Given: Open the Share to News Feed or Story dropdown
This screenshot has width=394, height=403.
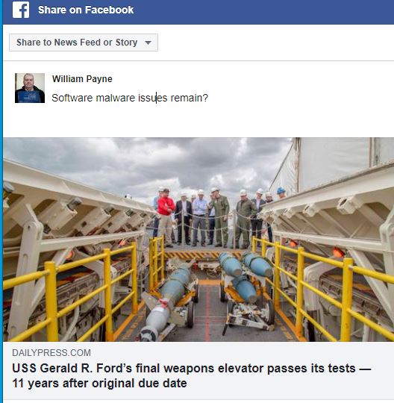Looking at the screenshot, I should [x=84, y=43].
